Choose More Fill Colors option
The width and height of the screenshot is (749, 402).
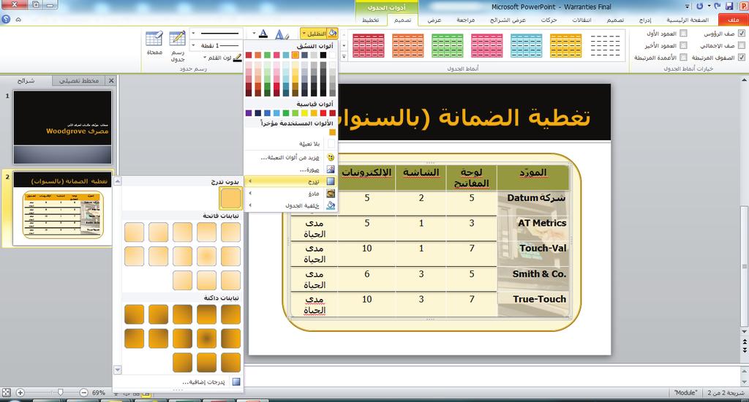[291, 157]
